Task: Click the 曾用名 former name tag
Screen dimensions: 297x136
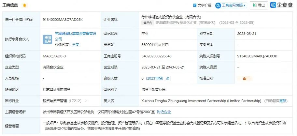Action: 148,23
